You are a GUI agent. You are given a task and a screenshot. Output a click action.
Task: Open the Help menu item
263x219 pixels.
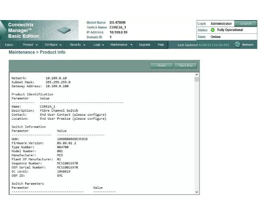click(161, 45)
